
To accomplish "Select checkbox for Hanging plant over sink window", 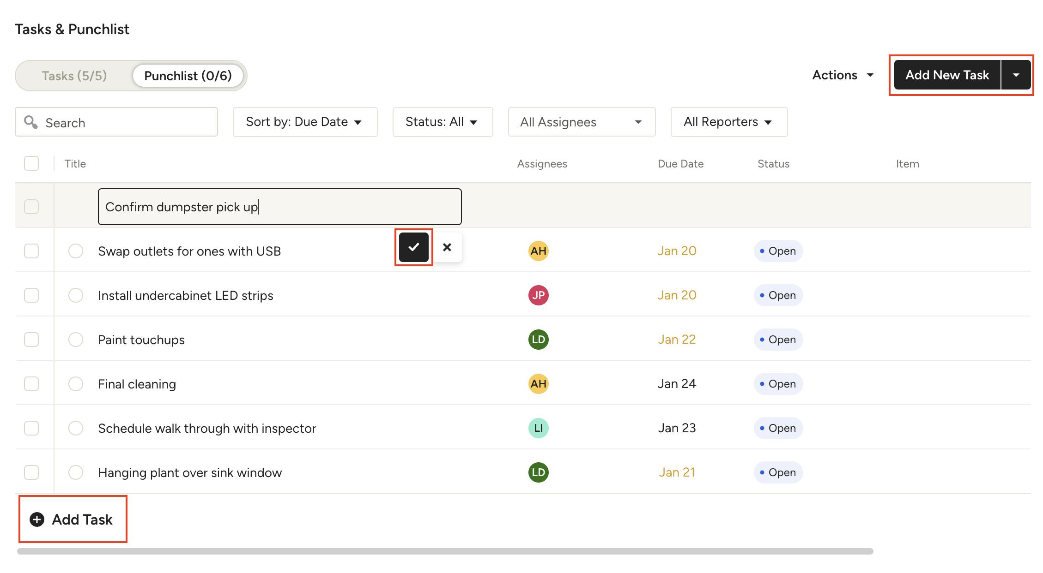I will point(31,472).
